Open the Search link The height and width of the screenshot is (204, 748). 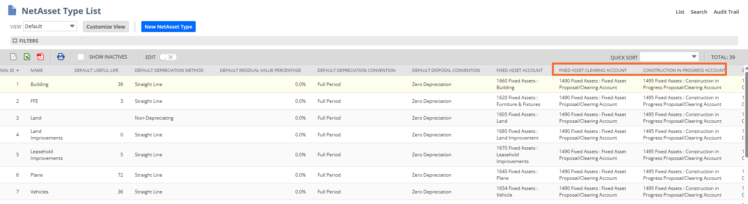pos(699,12)
